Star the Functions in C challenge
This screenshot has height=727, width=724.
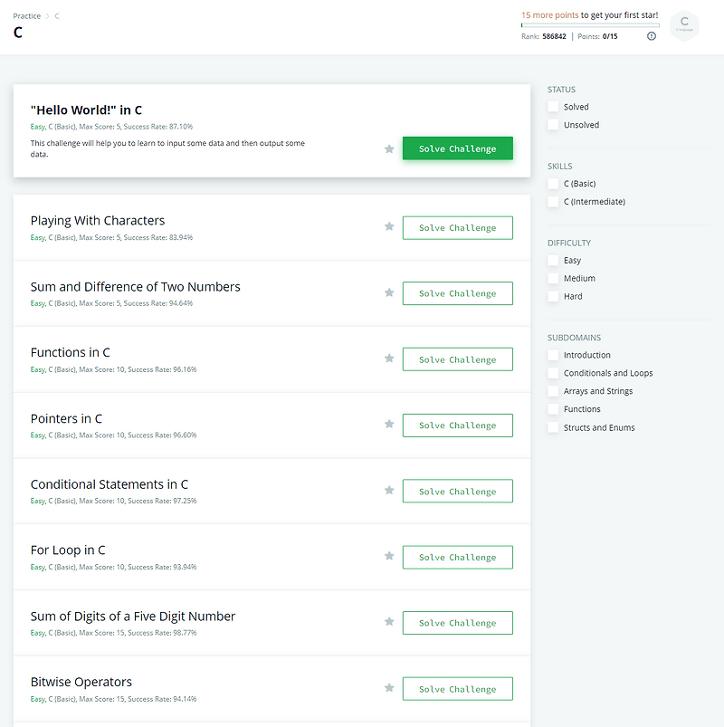[x=389, y=359]
